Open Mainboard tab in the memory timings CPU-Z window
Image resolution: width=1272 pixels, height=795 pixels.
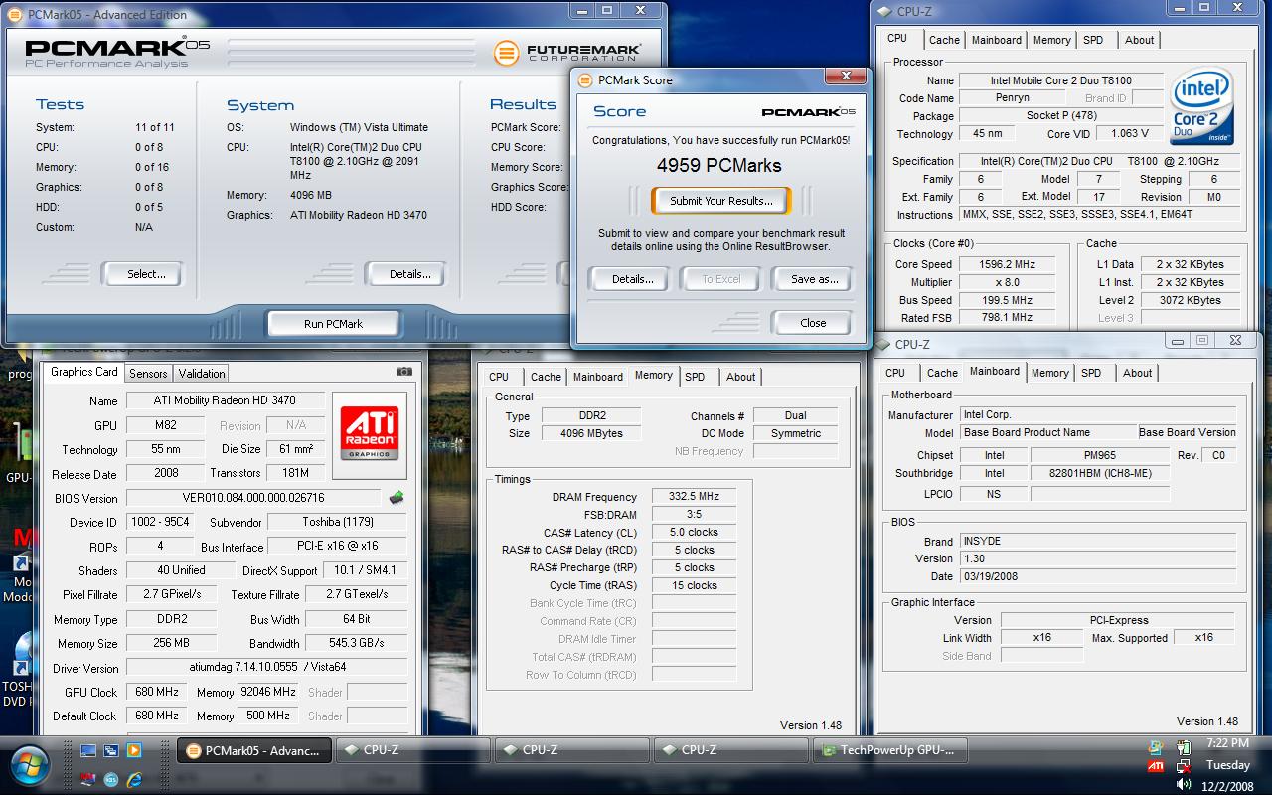coord(598,377)
